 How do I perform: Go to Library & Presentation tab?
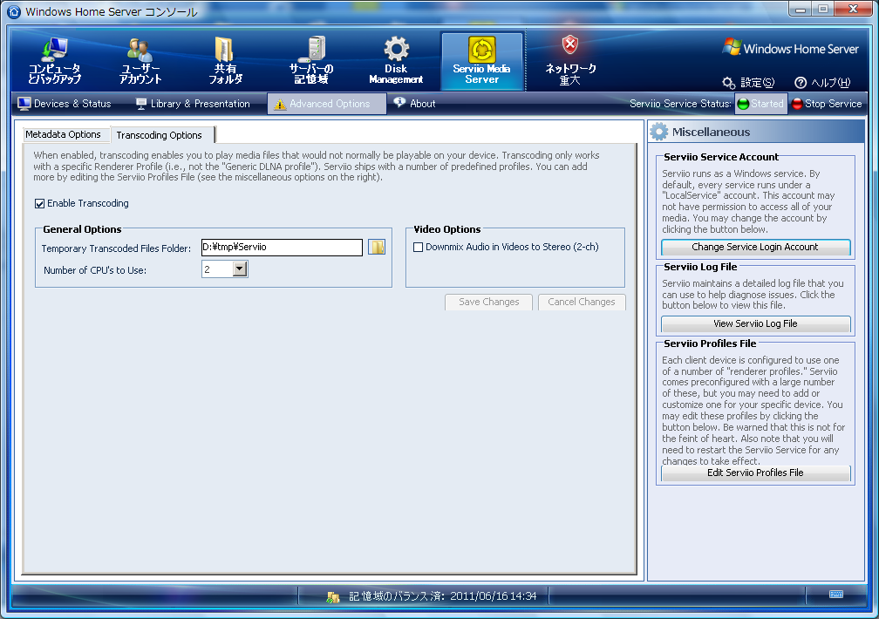pos(193,104)
